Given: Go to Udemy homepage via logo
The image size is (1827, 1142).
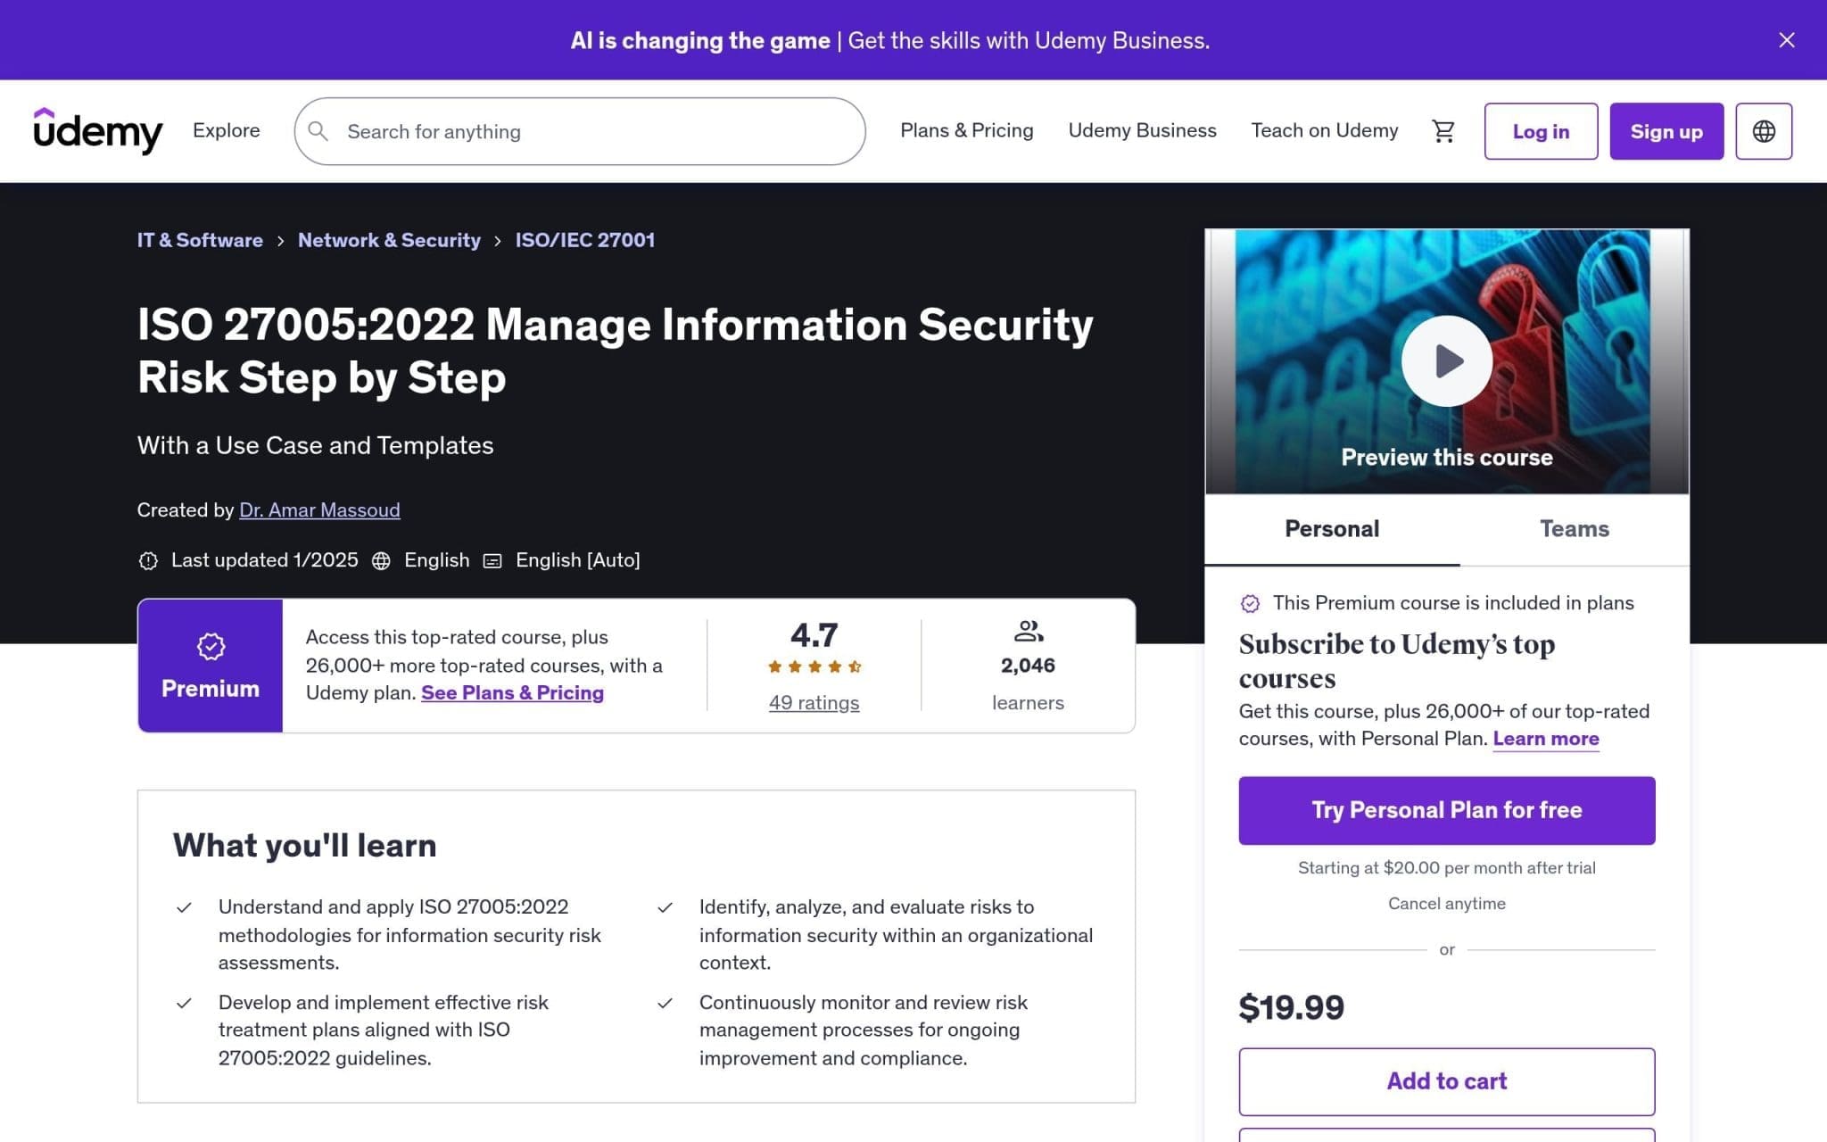Looking at the screenshot, I should tap(98, 131).
